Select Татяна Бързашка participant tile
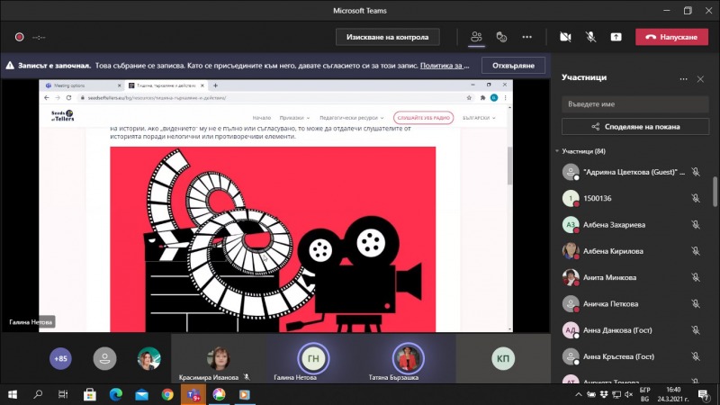Image resolution: width=720 pixels, height=405 pixels. coord(408,358)
